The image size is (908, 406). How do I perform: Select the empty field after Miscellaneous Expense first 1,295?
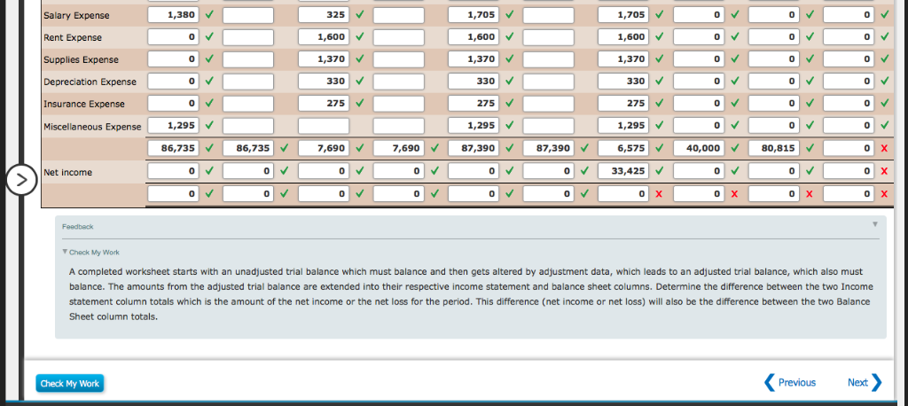coord(248,126)
